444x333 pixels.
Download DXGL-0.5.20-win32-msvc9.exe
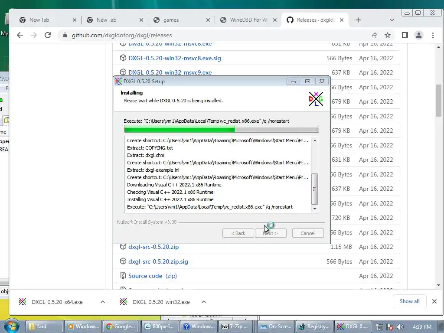point(170,72)
